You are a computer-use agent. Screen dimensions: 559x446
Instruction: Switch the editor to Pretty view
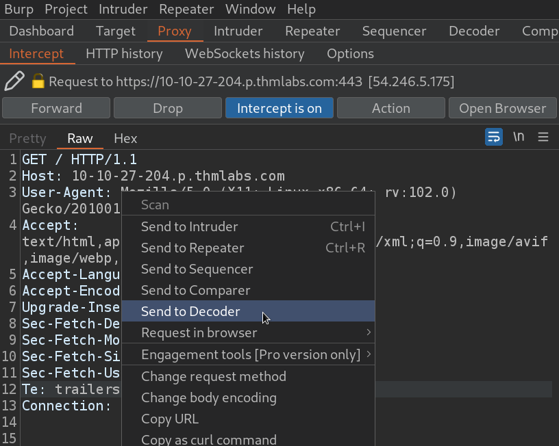[27, 138]
